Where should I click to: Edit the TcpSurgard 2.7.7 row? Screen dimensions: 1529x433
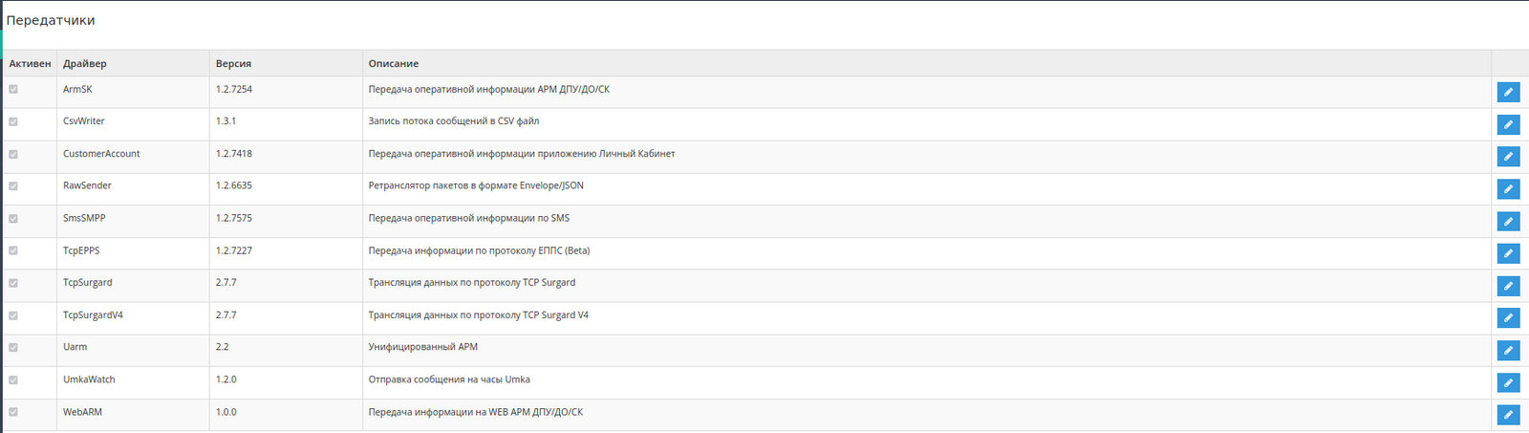(x=1508, y=286)
